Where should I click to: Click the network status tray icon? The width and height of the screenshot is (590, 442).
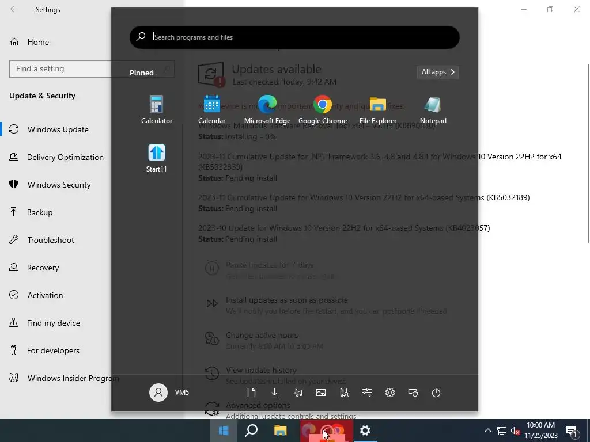502,430
